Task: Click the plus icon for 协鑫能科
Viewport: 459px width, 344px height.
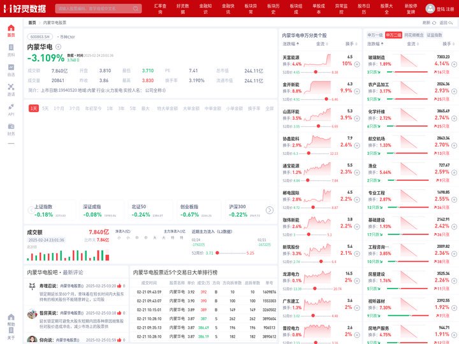Action: [357, 145]
